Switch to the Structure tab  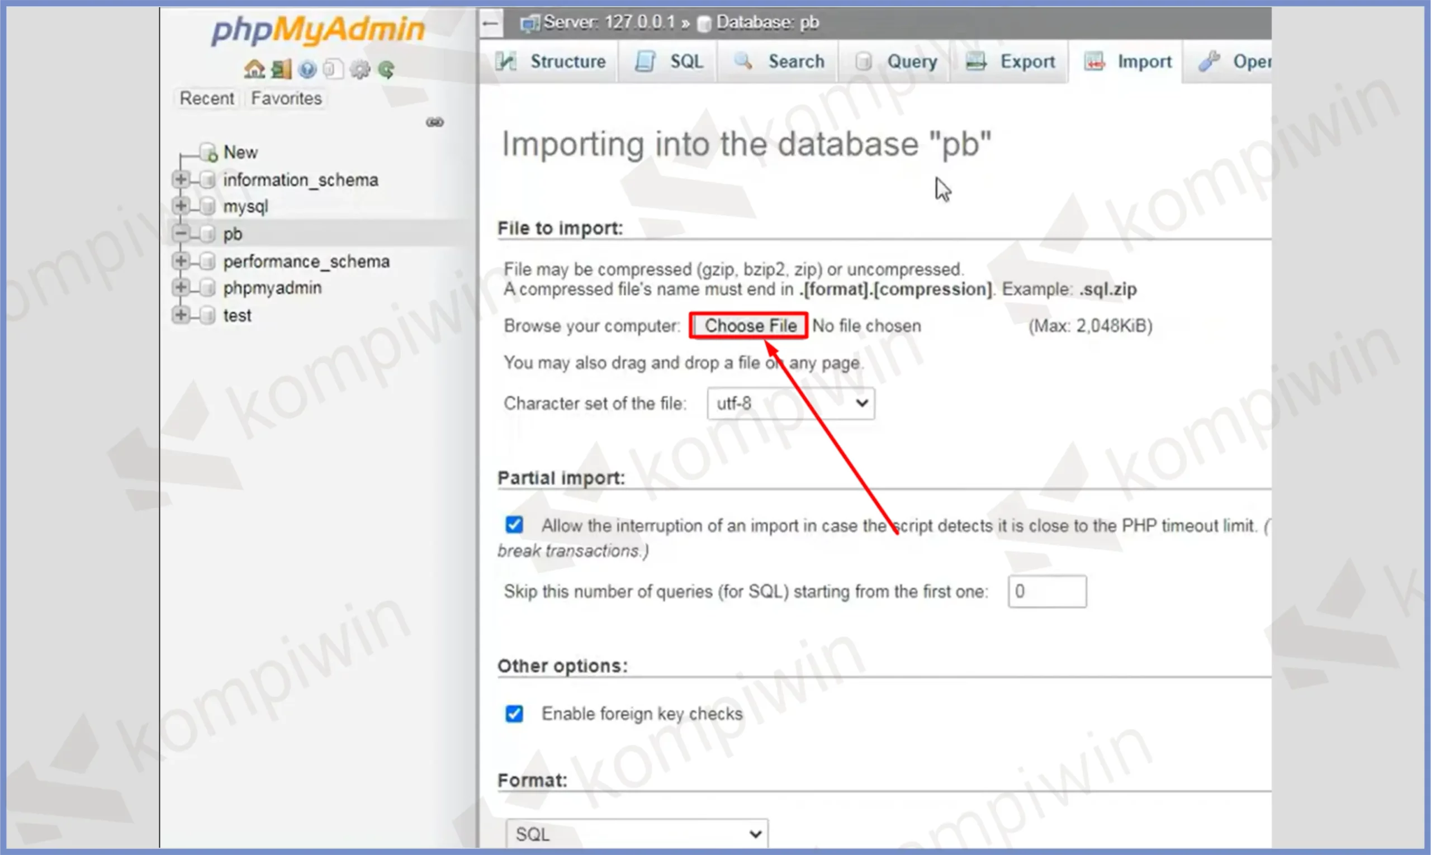click(x=552, y=61)
